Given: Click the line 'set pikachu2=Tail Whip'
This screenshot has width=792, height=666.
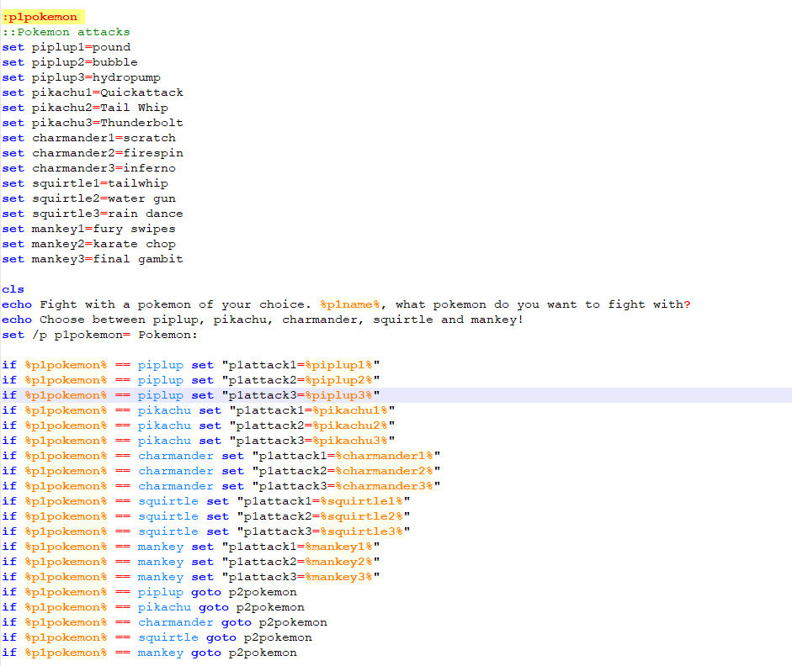Looking at the screenshot, I should point(85,108).
